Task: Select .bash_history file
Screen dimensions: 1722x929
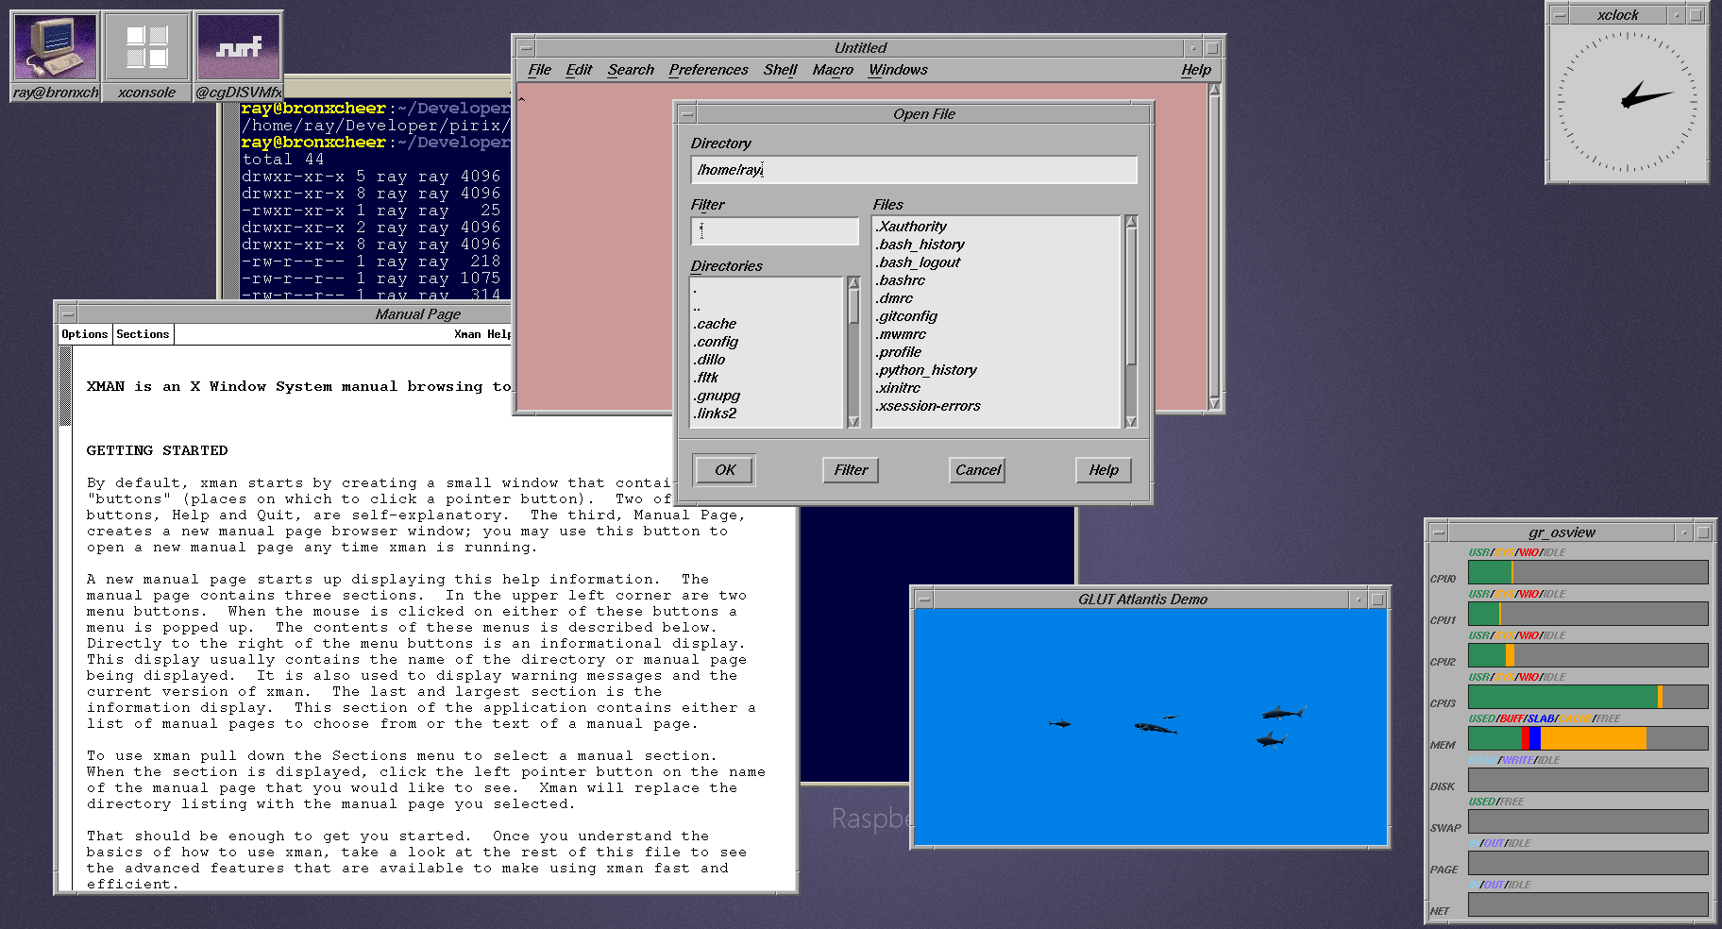Action: tap(996, 245)
